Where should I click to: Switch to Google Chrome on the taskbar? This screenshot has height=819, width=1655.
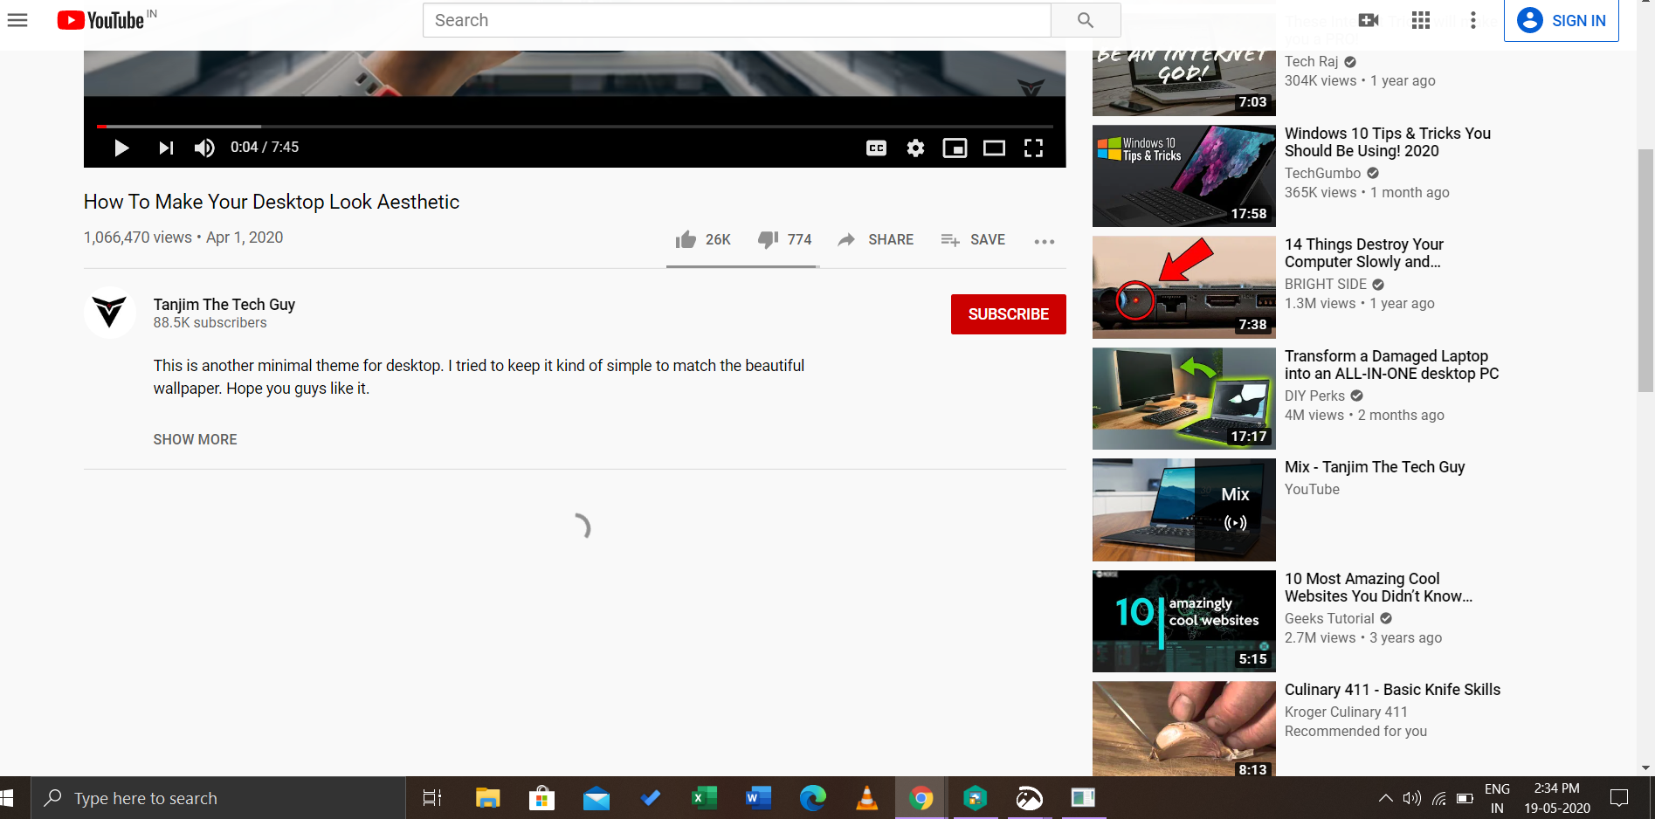921,798
